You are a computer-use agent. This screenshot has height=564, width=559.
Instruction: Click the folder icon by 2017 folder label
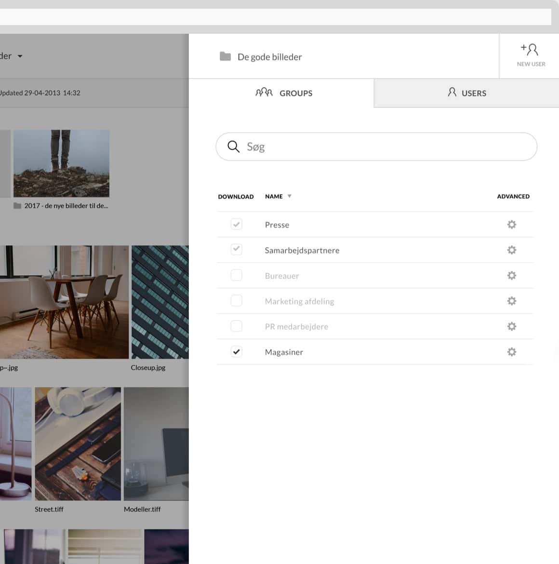[x=17, y=205]
